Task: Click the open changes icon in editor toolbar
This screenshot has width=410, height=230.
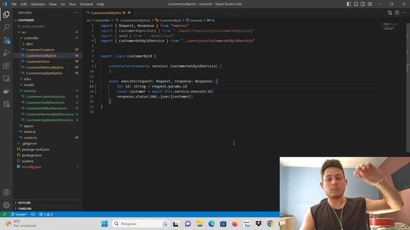Action: 390,13
